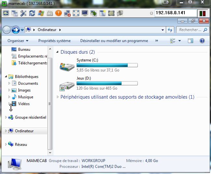Expand the Groupe résidentiel node
Screen dimensions: 211x174
click(x=6, y=117)
